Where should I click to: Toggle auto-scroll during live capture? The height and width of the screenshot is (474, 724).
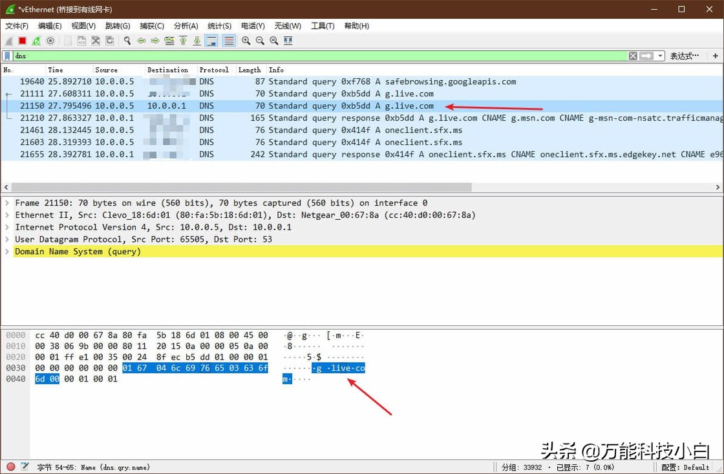(x=211, y=41)
